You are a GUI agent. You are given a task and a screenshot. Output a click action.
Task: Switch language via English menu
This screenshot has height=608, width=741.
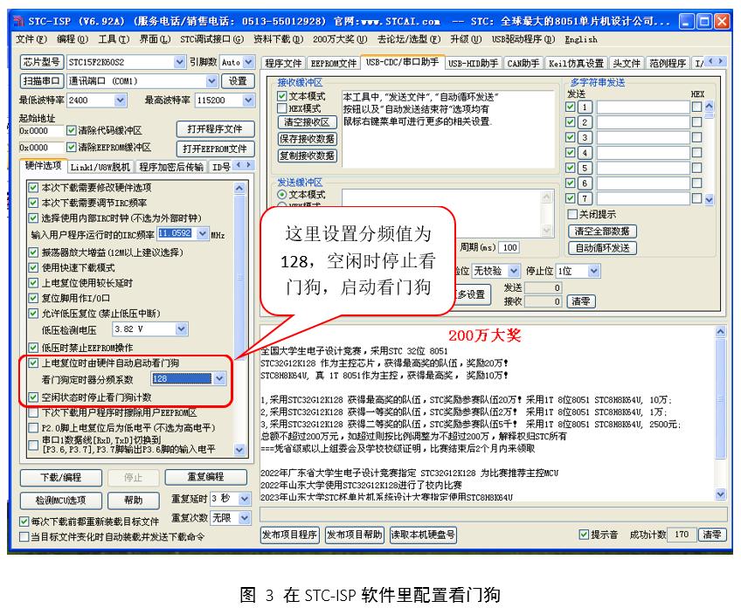(x=581, y=39)
